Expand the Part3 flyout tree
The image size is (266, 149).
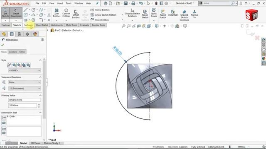48,30
